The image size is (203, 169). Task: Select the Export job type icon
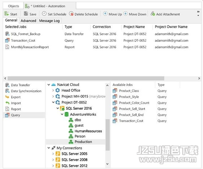pyautogui.click(x=7, y=97)
